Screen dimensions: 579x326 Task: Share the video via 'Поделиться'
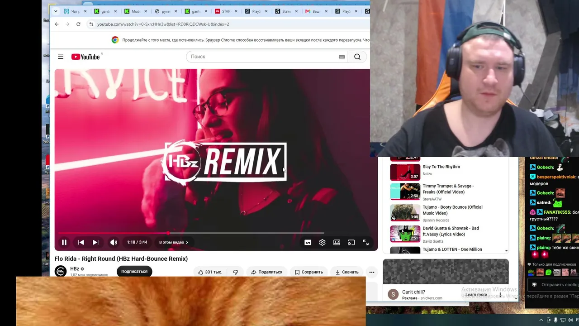[267, 272]
